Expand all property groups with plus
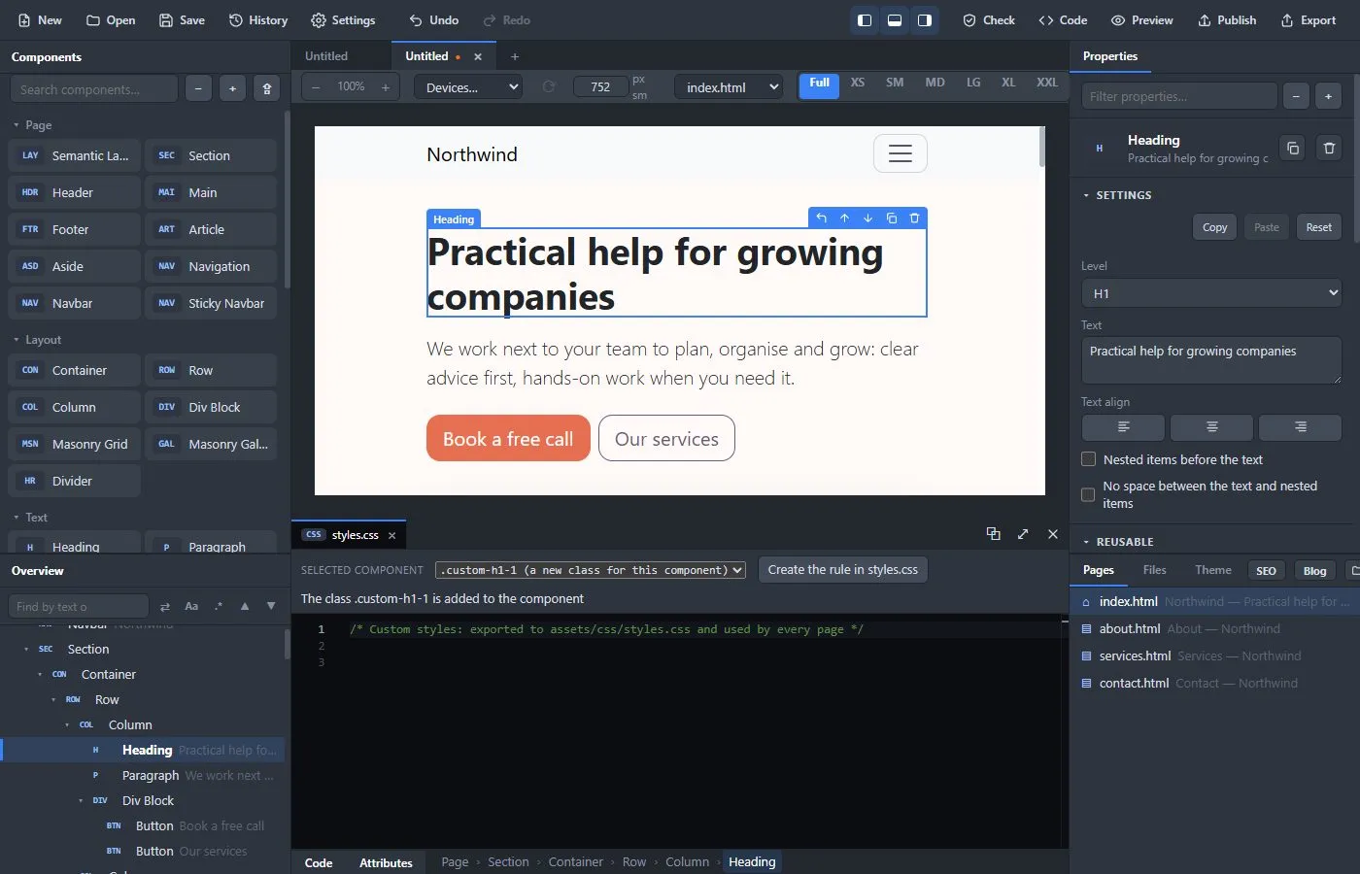This screenshot has height=874, width=1360. [x=1329, y=96]
